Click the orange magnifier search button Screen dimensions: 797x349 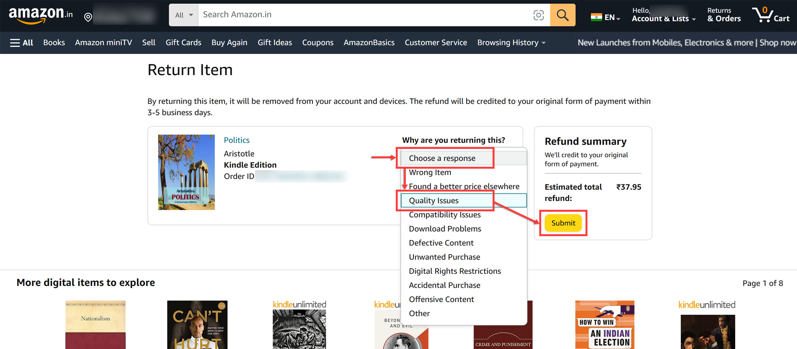[x=563, y=15]
